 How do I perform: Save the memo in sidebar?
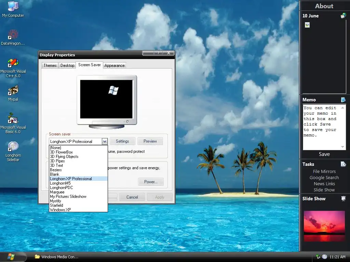click(x=324, y=154)
